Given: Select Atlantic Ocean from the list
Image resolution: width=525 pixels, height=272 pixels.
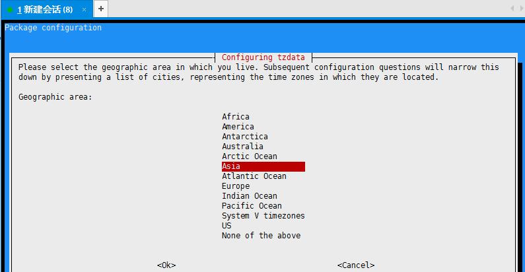Looking at the screenshot, I should click(254, 176).
